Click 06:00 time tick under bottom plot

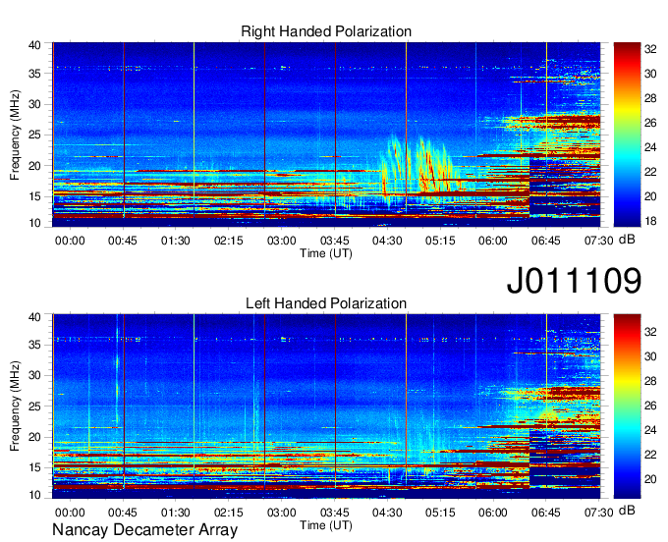(493, 513)
